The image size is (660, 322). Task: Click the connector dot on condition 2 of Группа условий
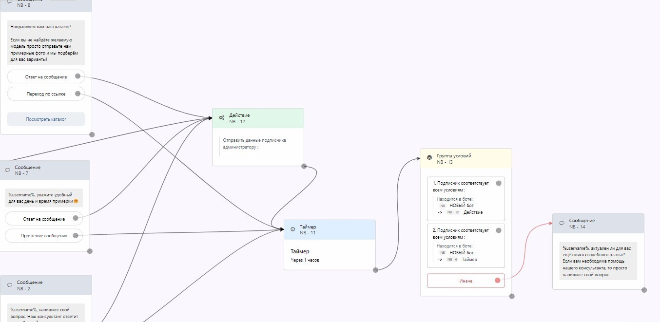(499, 230)
